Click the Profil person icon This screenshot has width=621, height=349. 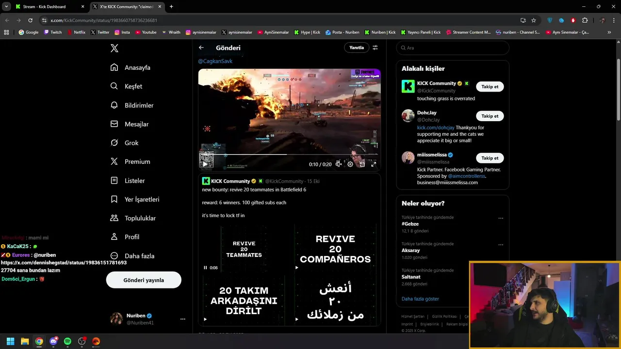(x=114, y=237)
